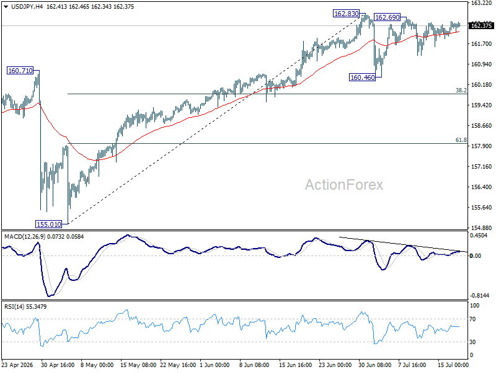Viewport: 496px width, 372px height.
Task: Select the USDJPY,H4 symbol title text
Action: [27, 7]
